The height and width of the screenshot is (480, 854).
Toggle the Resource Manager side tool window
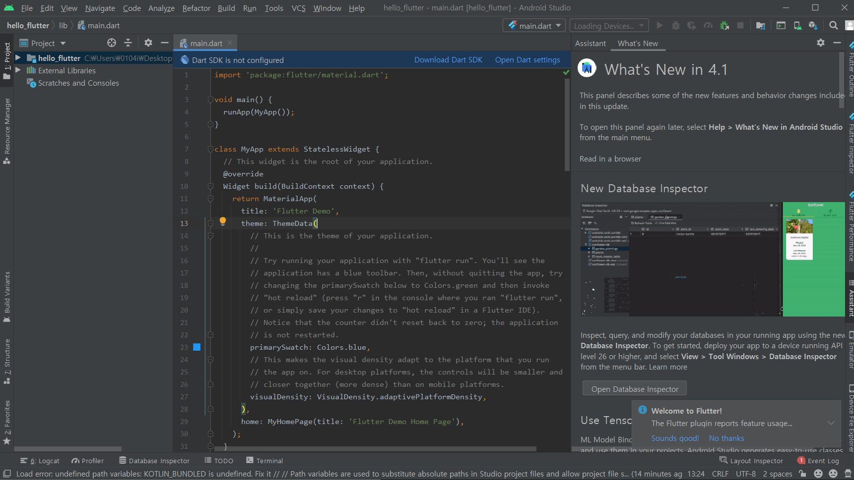(7, 131)
